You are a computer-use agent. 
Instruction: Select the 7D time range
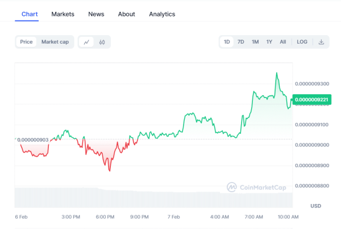[241, 42]
